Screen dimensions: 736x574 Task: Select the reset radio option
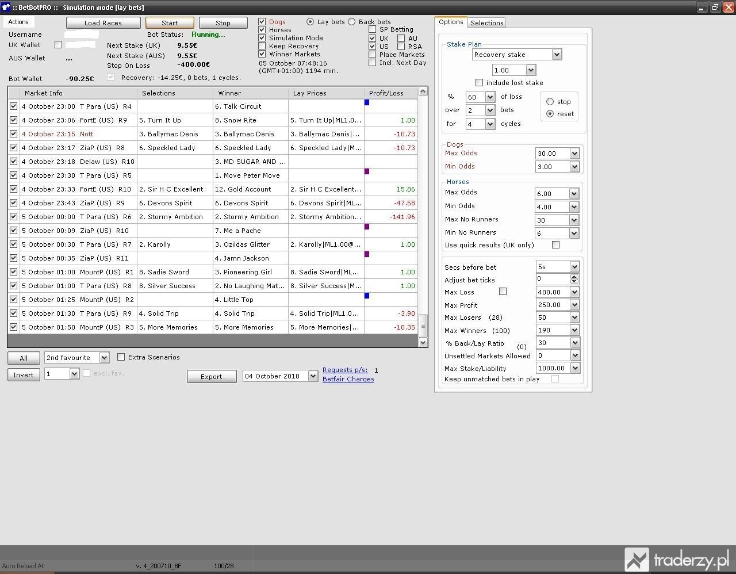coord(550,114)
